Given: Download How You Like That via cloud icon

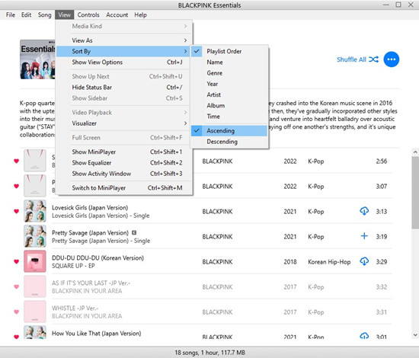Looking at the screenshot, I should 364,336.
